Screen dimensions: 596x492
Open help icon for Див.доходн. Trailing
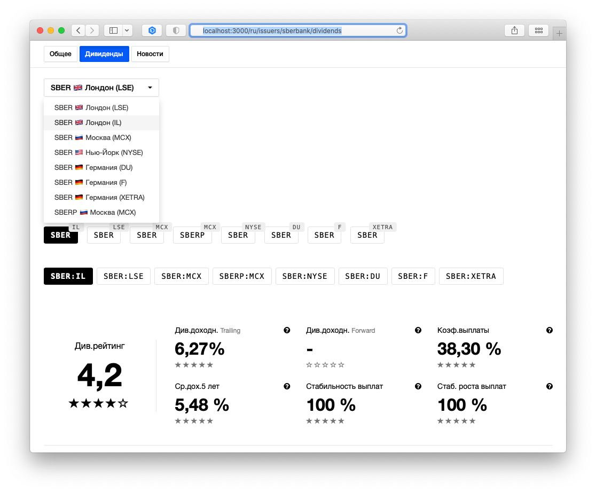287,331
